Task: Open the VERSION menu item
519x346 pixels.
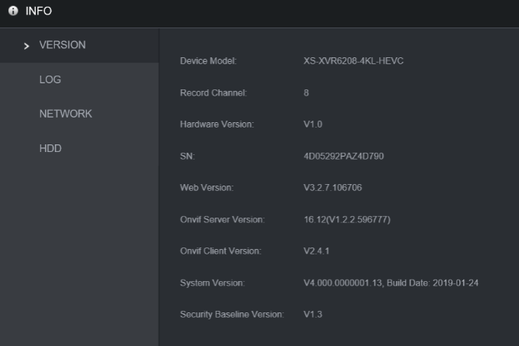Action: pos(79,45)
